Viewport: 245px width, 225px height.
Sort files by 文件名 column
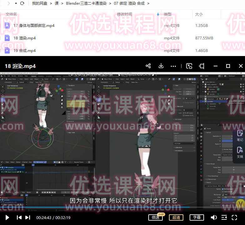(x=11, y=14)
